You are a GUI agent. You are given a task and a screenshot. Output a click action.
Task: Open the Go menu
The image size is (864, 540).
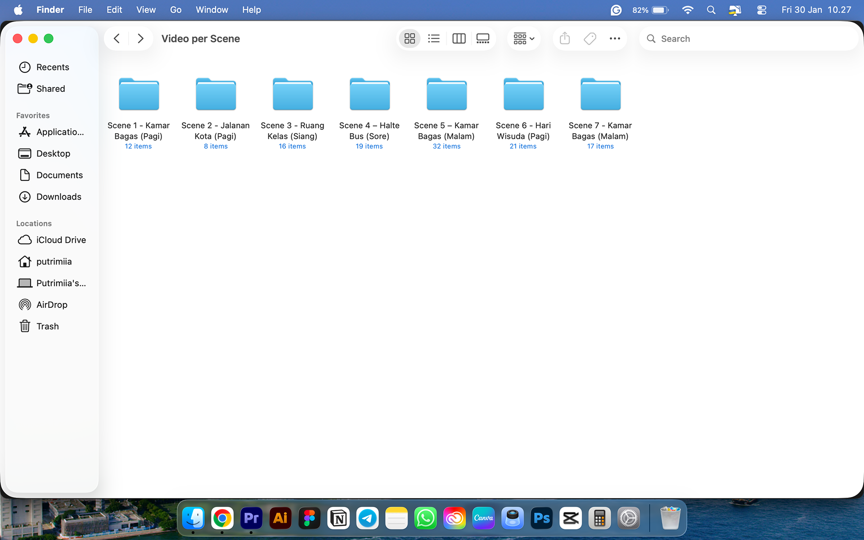[x=175, y=10]
